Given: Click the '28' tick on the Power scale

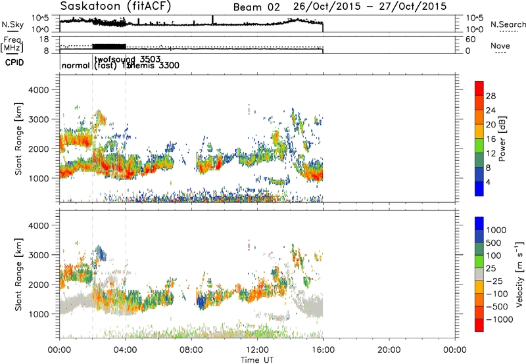Looking at the screenshot, I should (490, 96).
